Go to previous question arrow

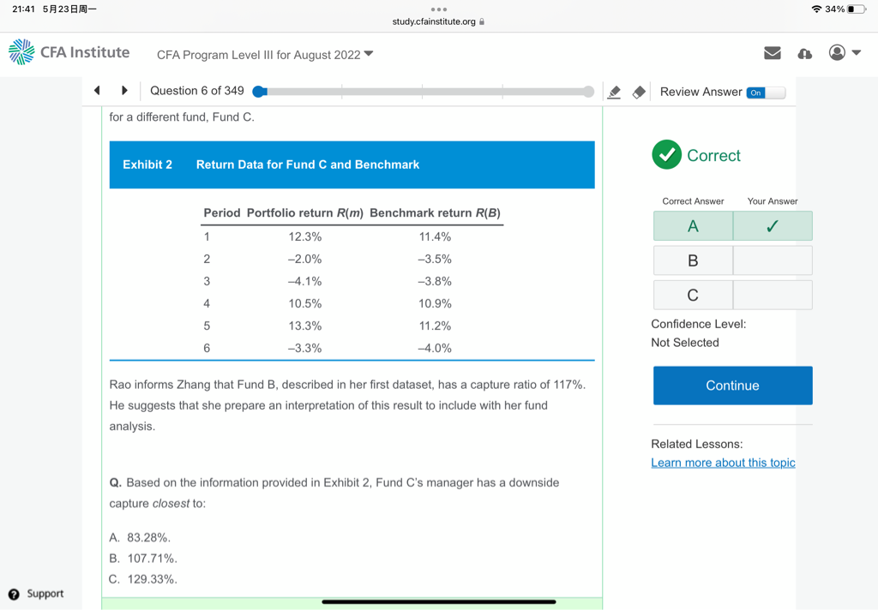[x=97, y=91]
